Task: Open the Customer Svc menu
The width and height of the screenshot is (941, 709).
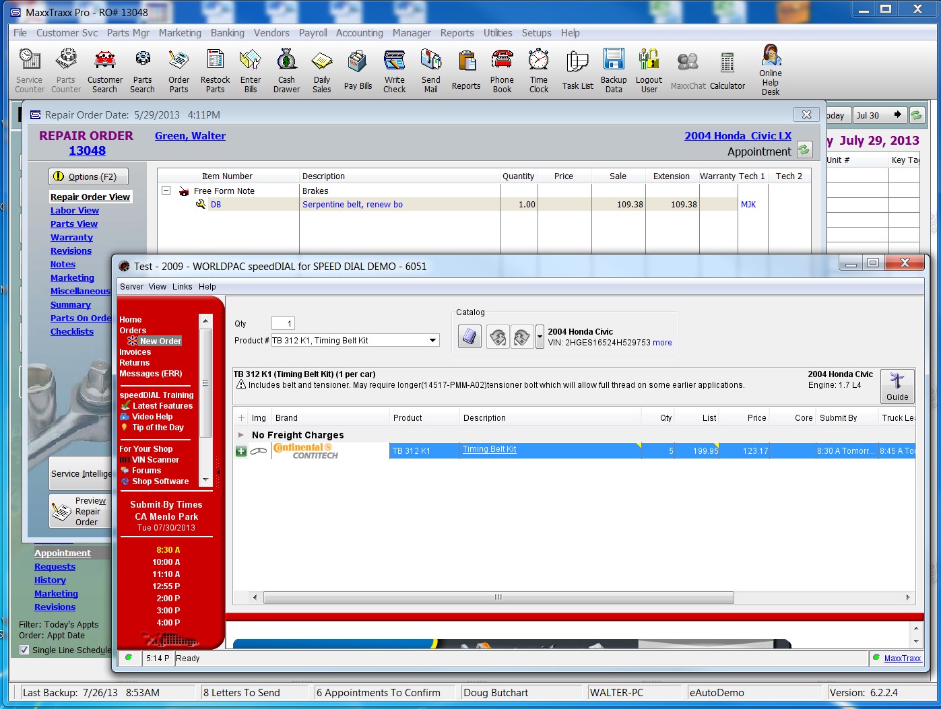Action: (x=67, y=33)
